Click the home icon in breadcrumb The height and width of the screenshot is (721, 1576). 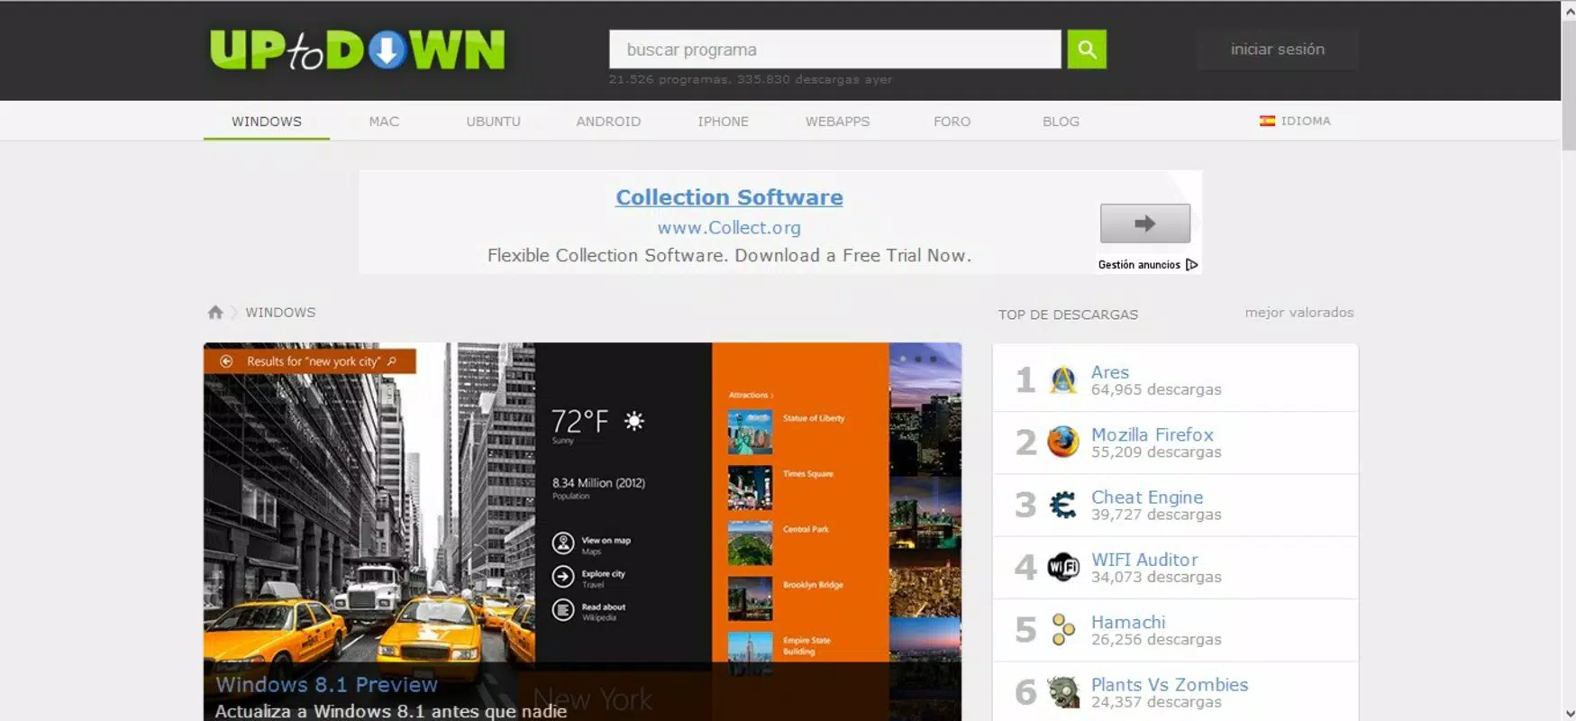(x=215, y=313)
